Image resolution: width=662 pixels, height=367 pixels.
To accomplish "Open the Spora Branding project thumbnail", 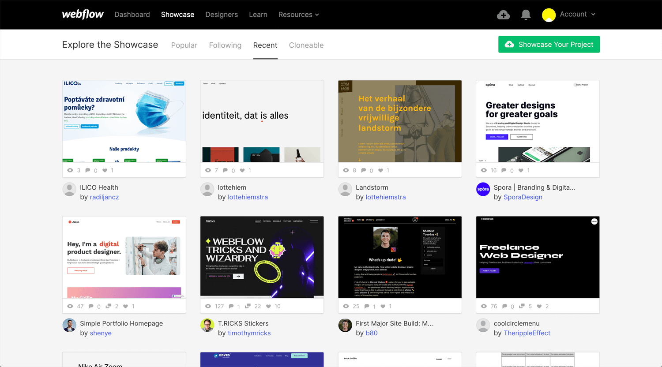I will click(x=538, y=121).
